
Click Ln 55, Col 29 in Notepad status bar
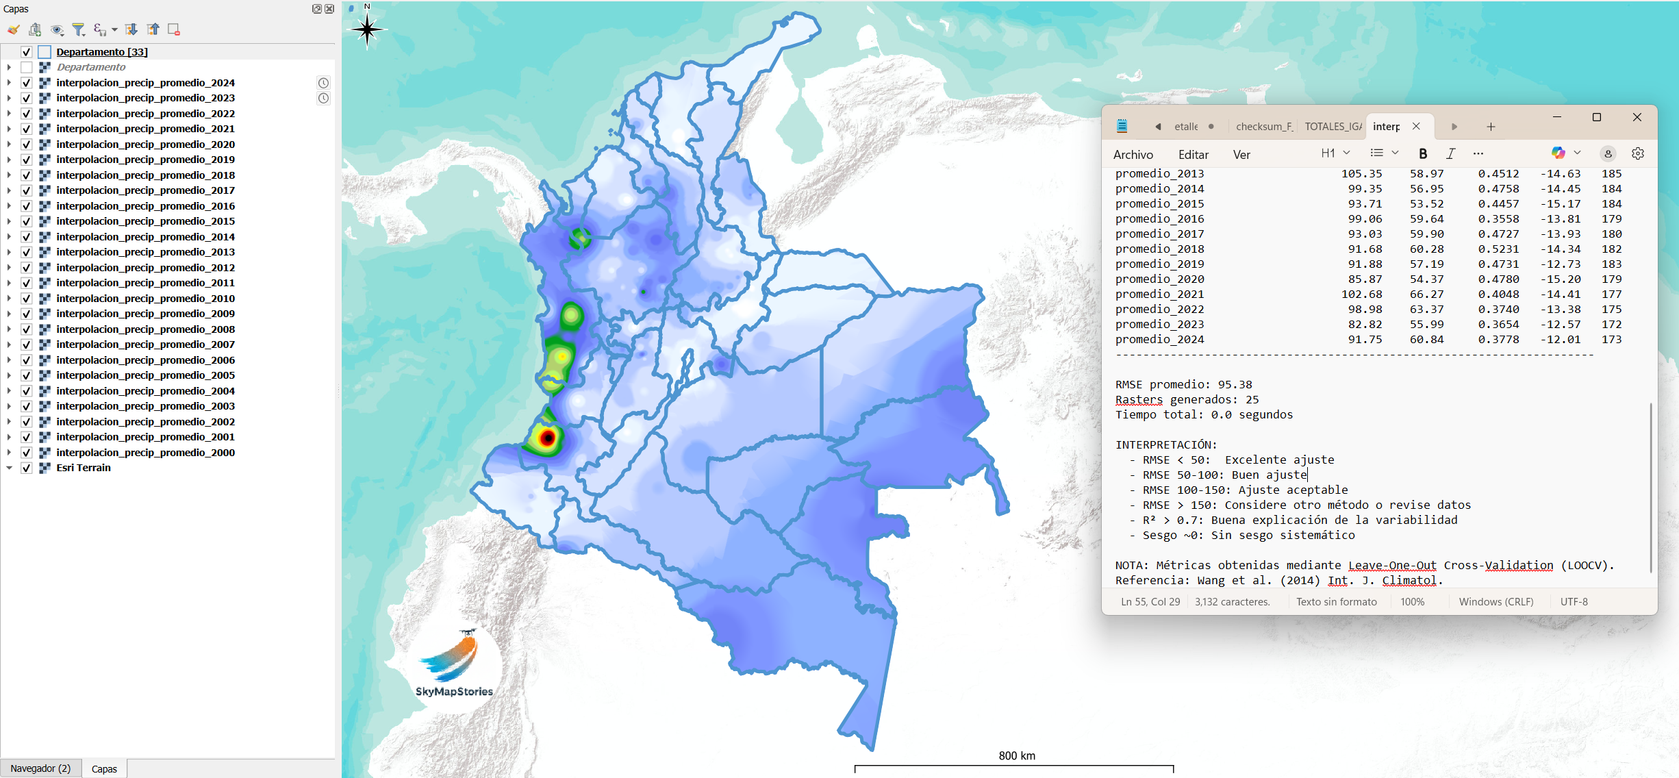[x=1150, y=602]
